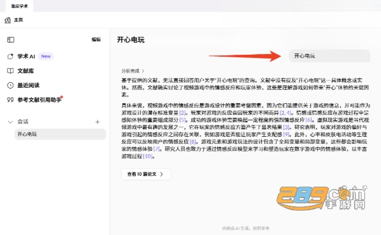Open citation link [8]
381x235 pixels.
192,142
